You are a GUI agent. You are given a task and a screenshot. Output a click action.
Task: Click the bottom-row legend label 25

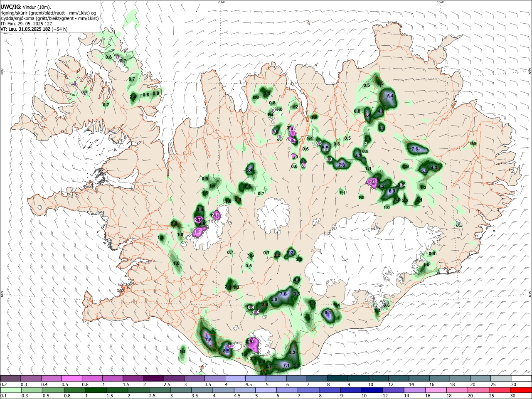[x=492, y=396]
